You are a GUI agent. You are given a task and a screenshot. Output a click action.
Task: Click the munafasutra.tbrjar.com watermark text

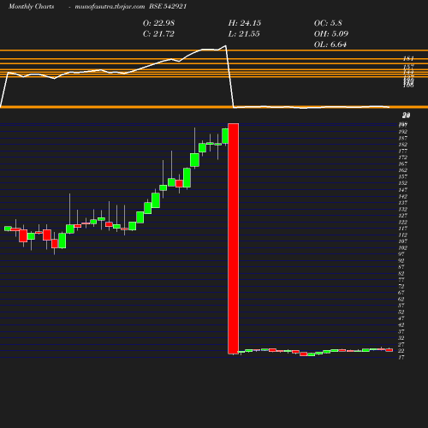tap(110, 6)
